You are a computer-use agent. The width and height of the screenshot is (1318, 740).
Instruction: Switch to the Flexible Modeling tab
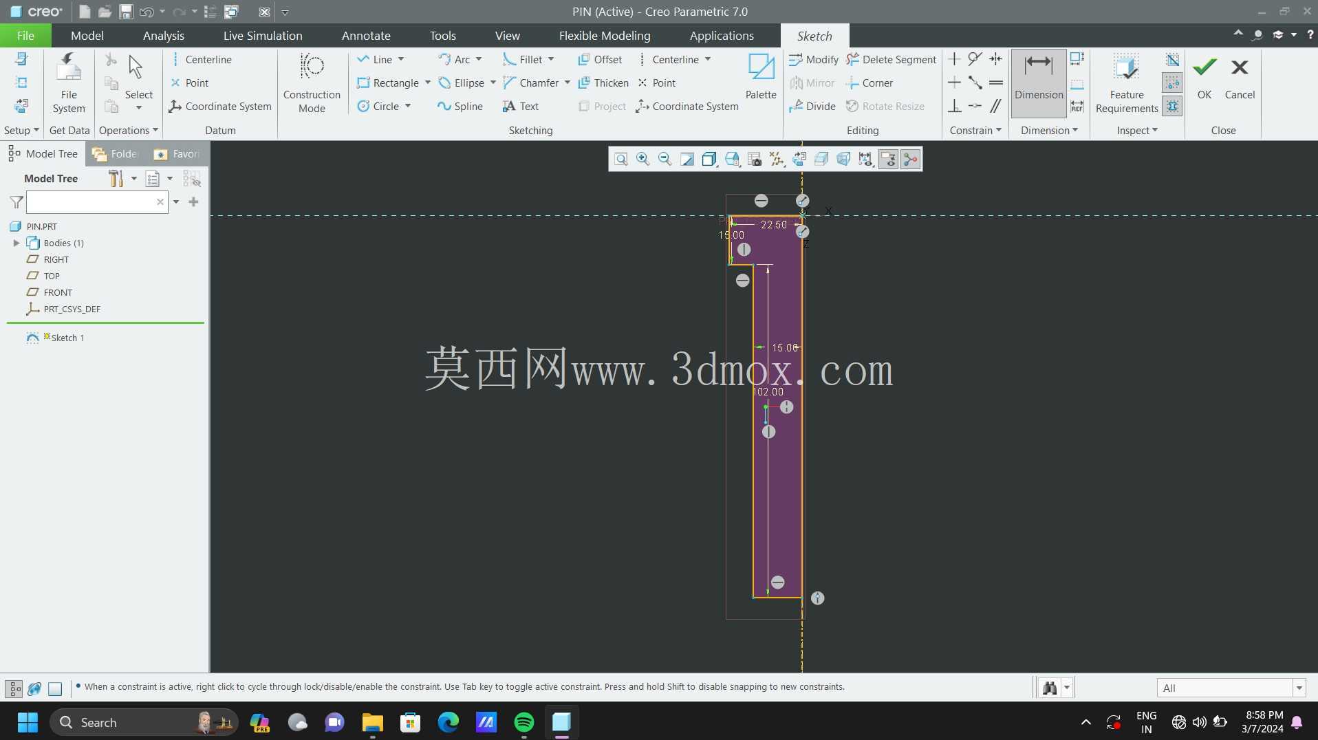(x=605, y=36)
